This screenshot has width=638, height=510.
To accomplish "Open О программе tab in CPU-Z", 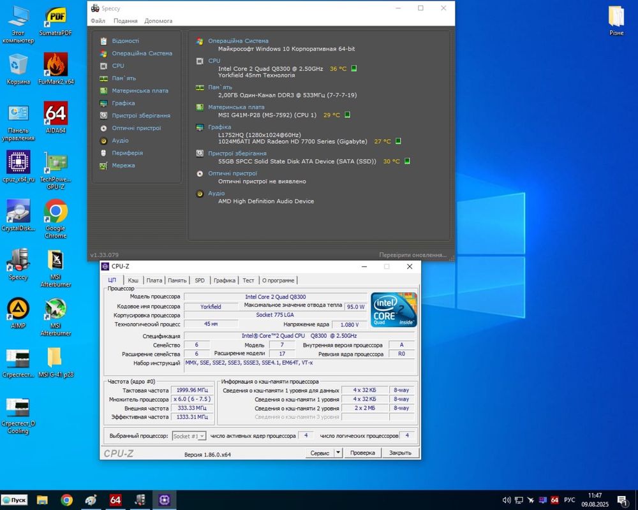I will coord(278,280).
